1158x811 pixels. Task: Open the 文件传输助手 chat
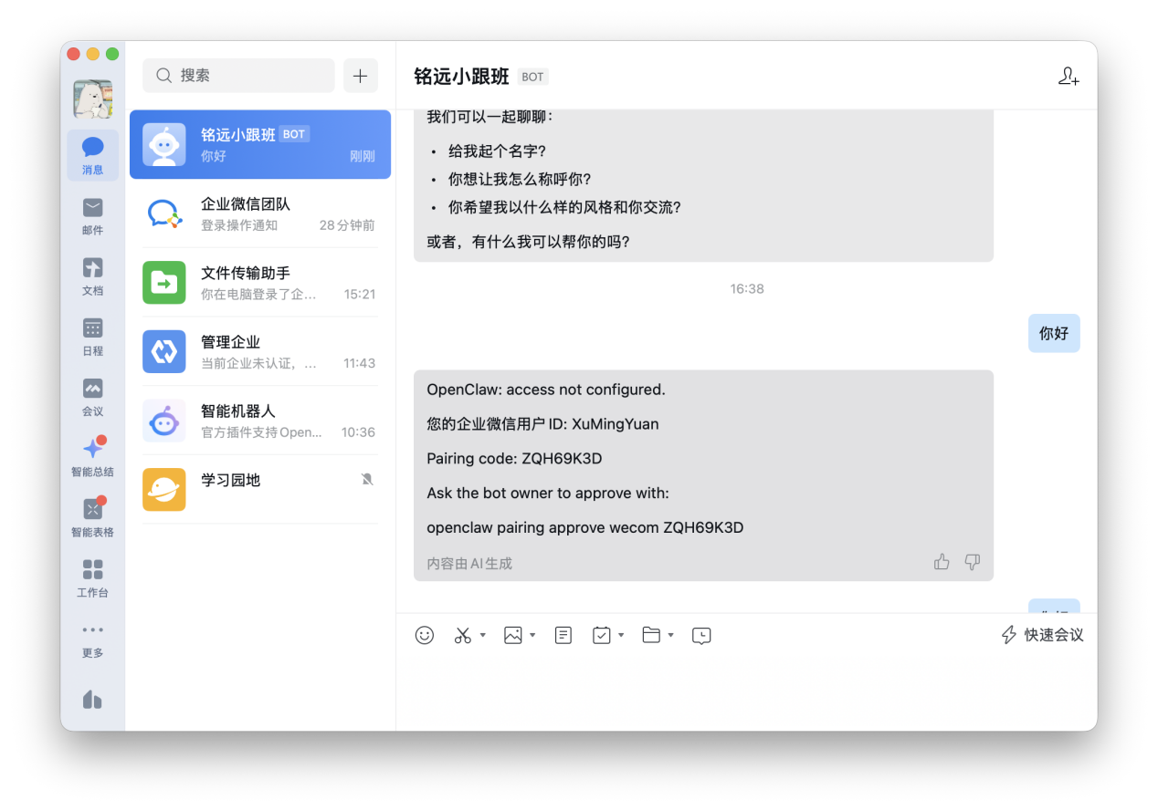(260, 283)
